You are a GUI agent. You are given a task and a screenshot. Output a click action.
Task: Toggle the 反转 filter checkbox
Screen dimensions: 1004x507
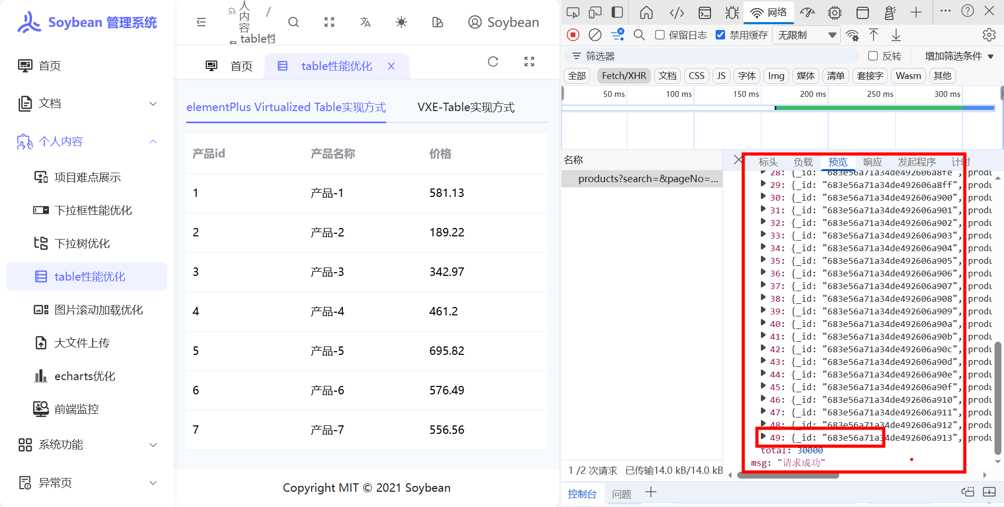873,56
